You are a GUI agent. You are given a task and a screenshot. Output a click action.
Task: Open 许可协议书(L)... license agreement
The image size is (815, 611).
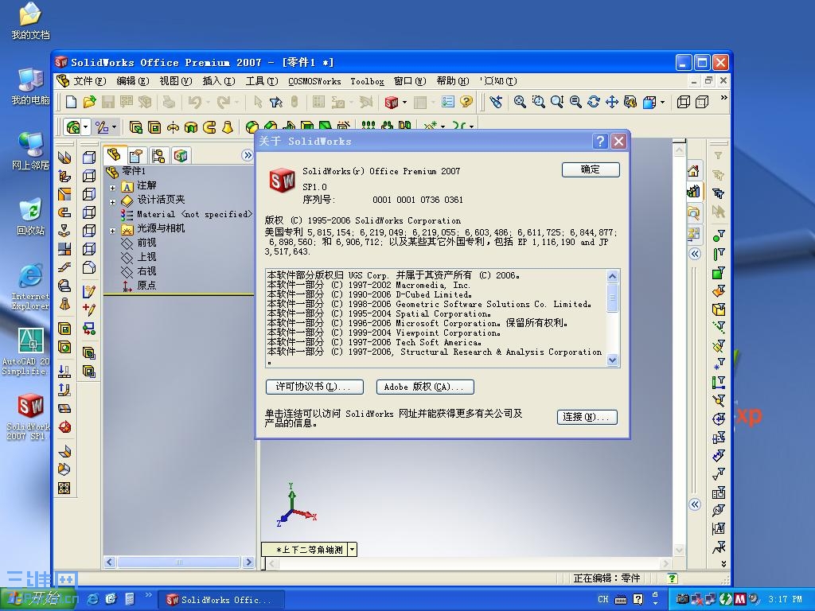point(314,387)
